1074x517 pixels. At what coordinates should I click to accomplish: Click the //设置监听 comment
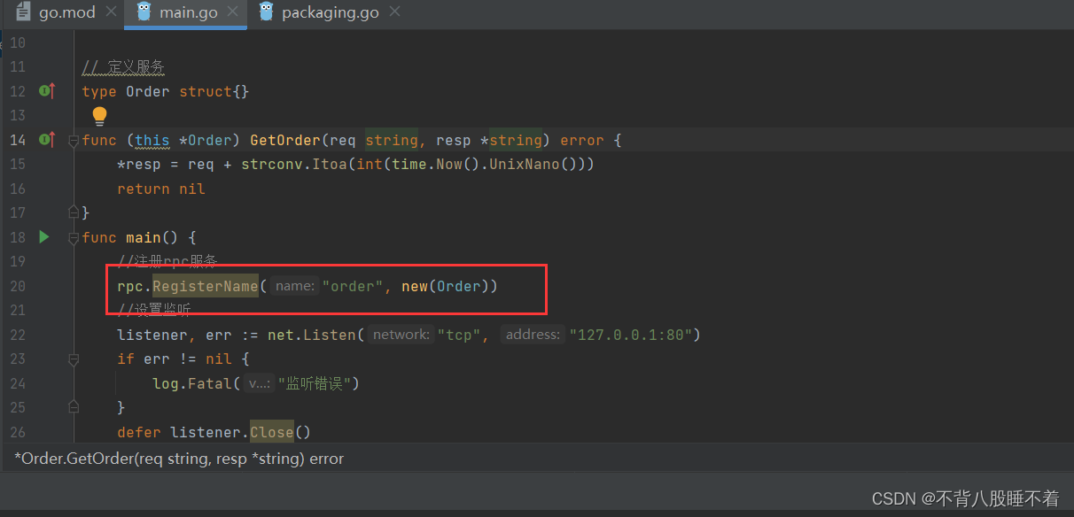pos(154,310)
